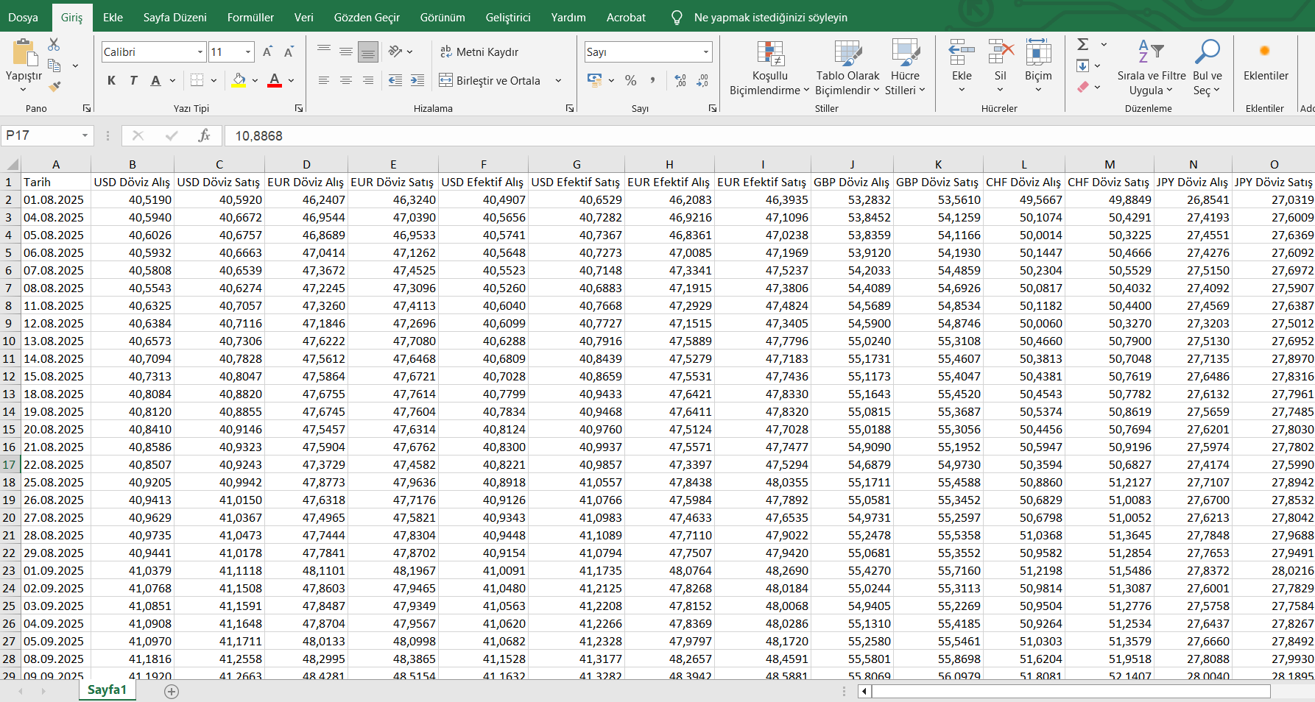Add a new sheet with the plus icon
Image resolution: width=1315 pixels, height=702 pixels.
point(172,691)
